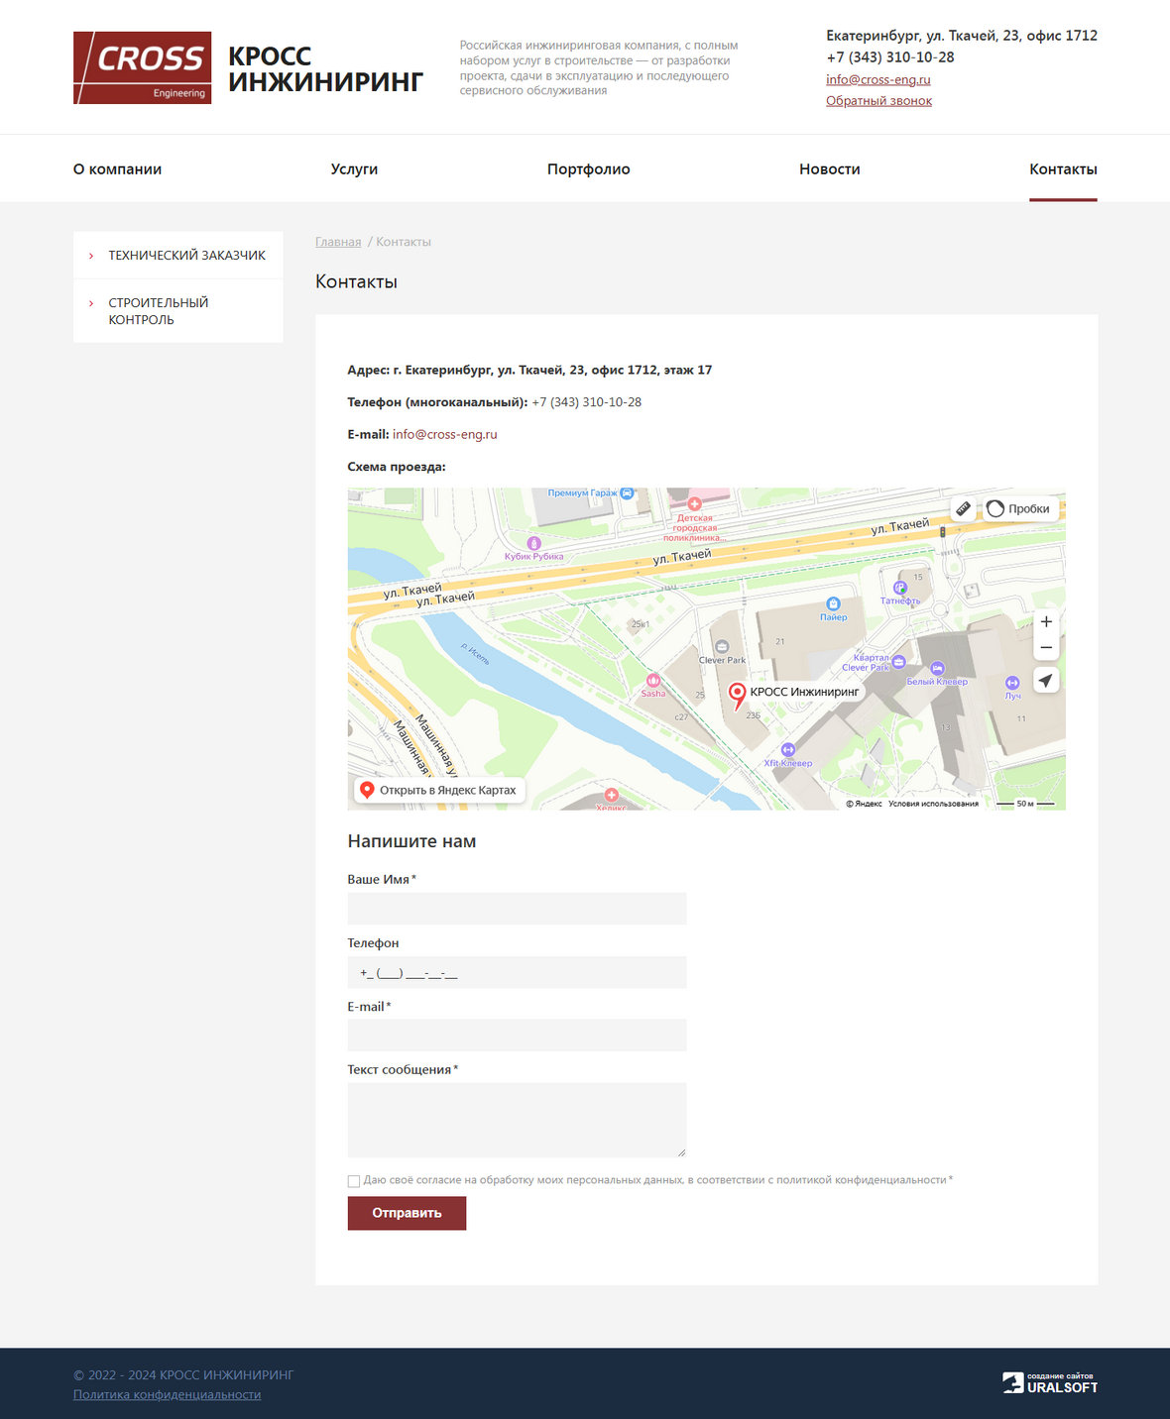Click the URALSOFT footer logo
The width and height of the screenshot is (1170, 1419).
coord(1049,1383)
